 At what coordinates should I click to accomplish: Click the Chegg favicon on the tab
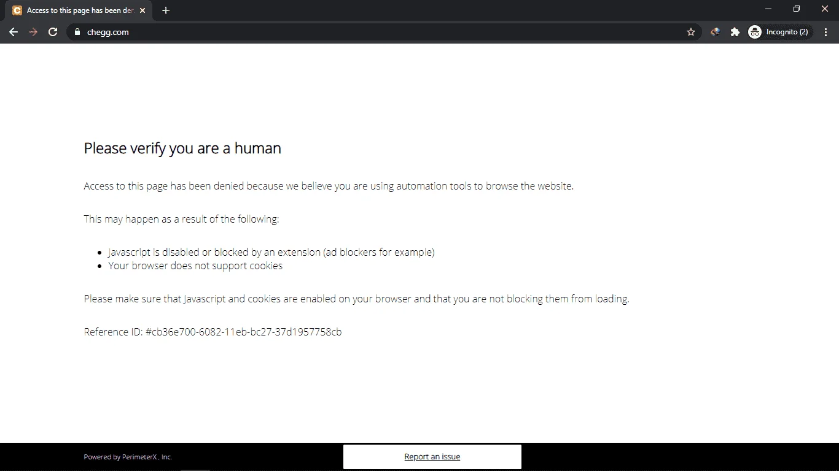[17, 10]
